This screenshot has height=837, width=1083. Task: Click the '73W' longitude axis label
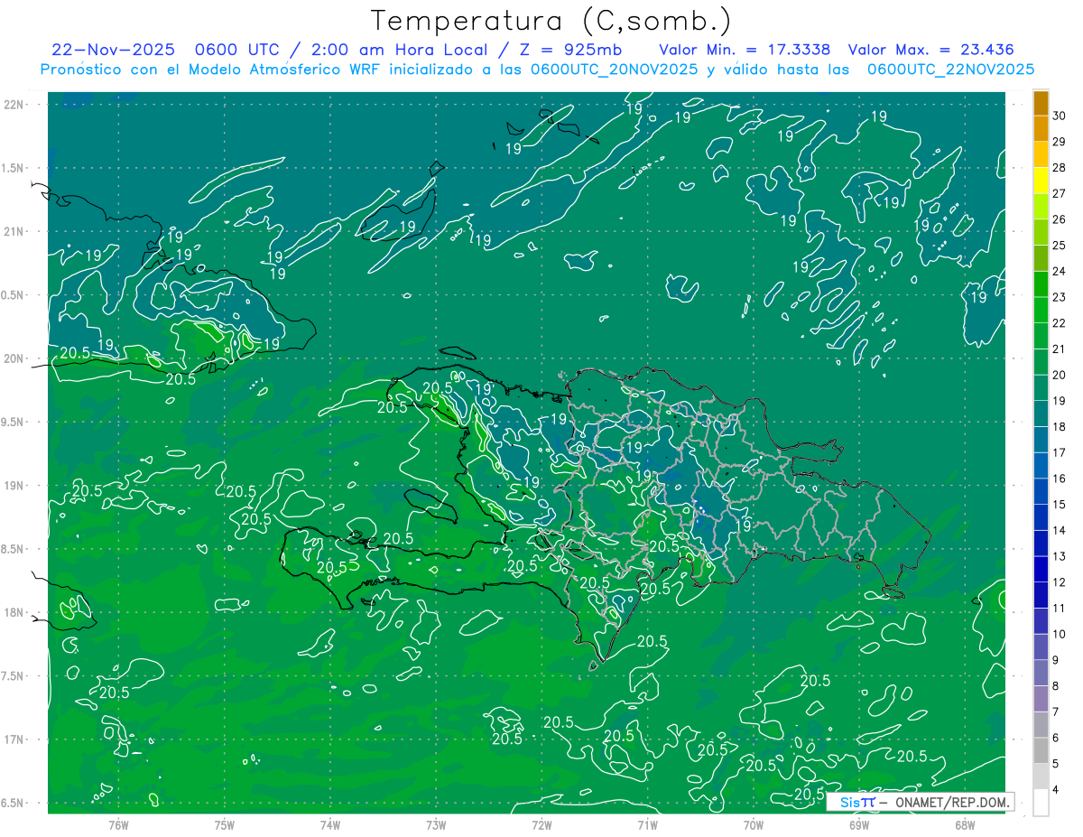436,825
